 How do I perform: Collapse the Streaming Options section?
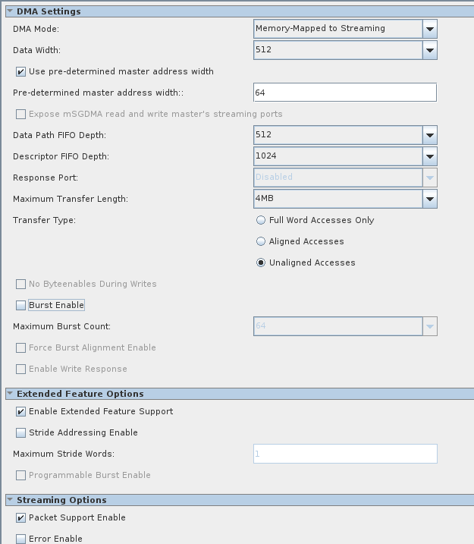pyautogui.click(x=10, y=500)
